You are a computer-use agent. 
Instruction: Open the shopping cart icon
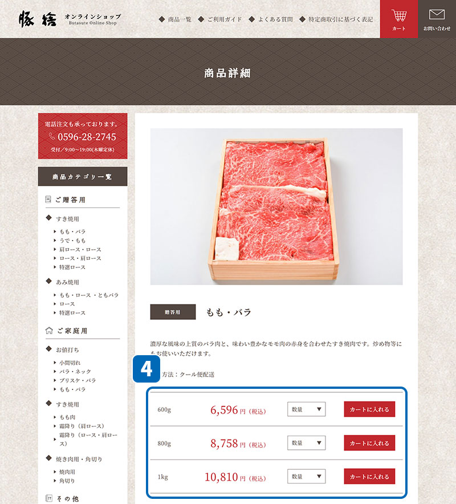tap(399, 16)
